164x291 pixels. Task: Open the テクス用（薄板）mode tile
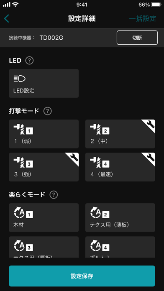tap(120, 217)
